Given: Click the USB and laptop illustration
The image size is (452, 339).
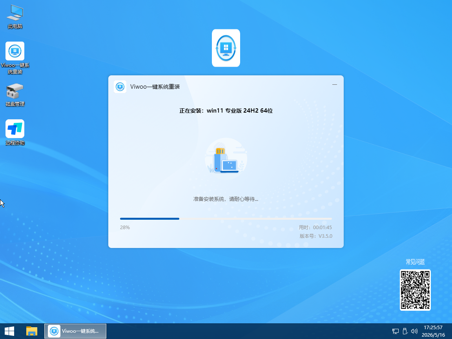Looking at the screenshot, I should tap(226, 158).
